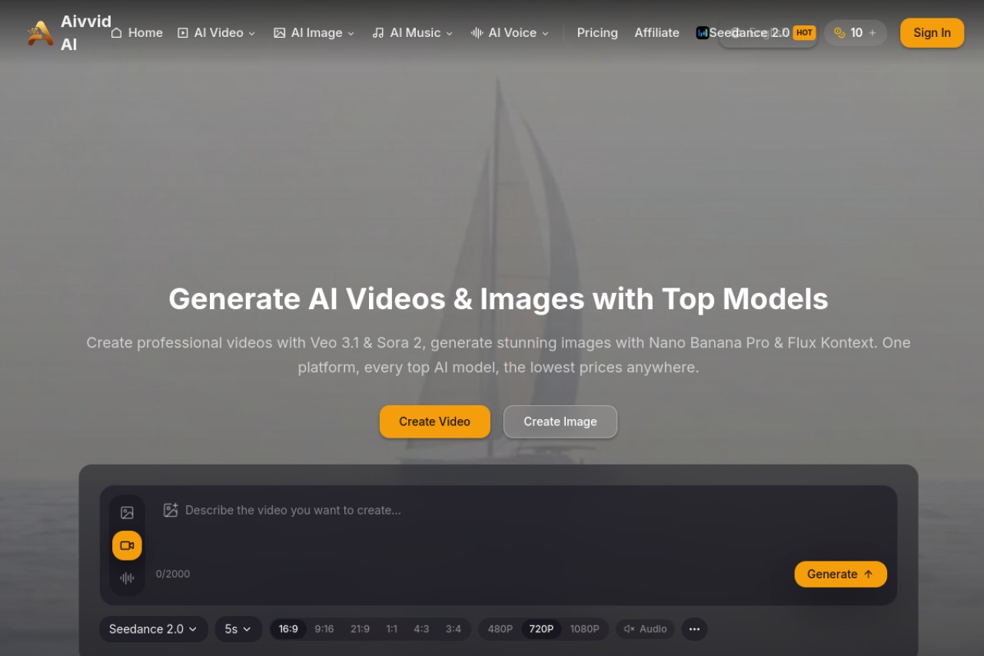
Task: Click the Sign In button
Action: pos(932,33)
